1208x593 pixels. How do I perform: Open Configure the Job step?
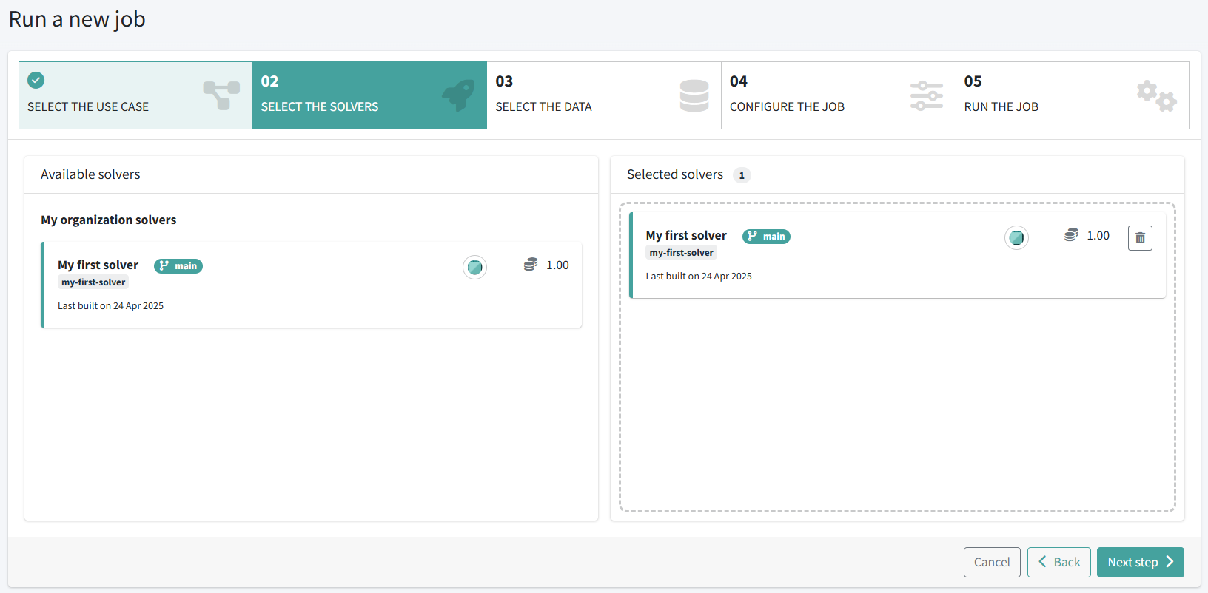pyautogui.click(x=787, y=106)
